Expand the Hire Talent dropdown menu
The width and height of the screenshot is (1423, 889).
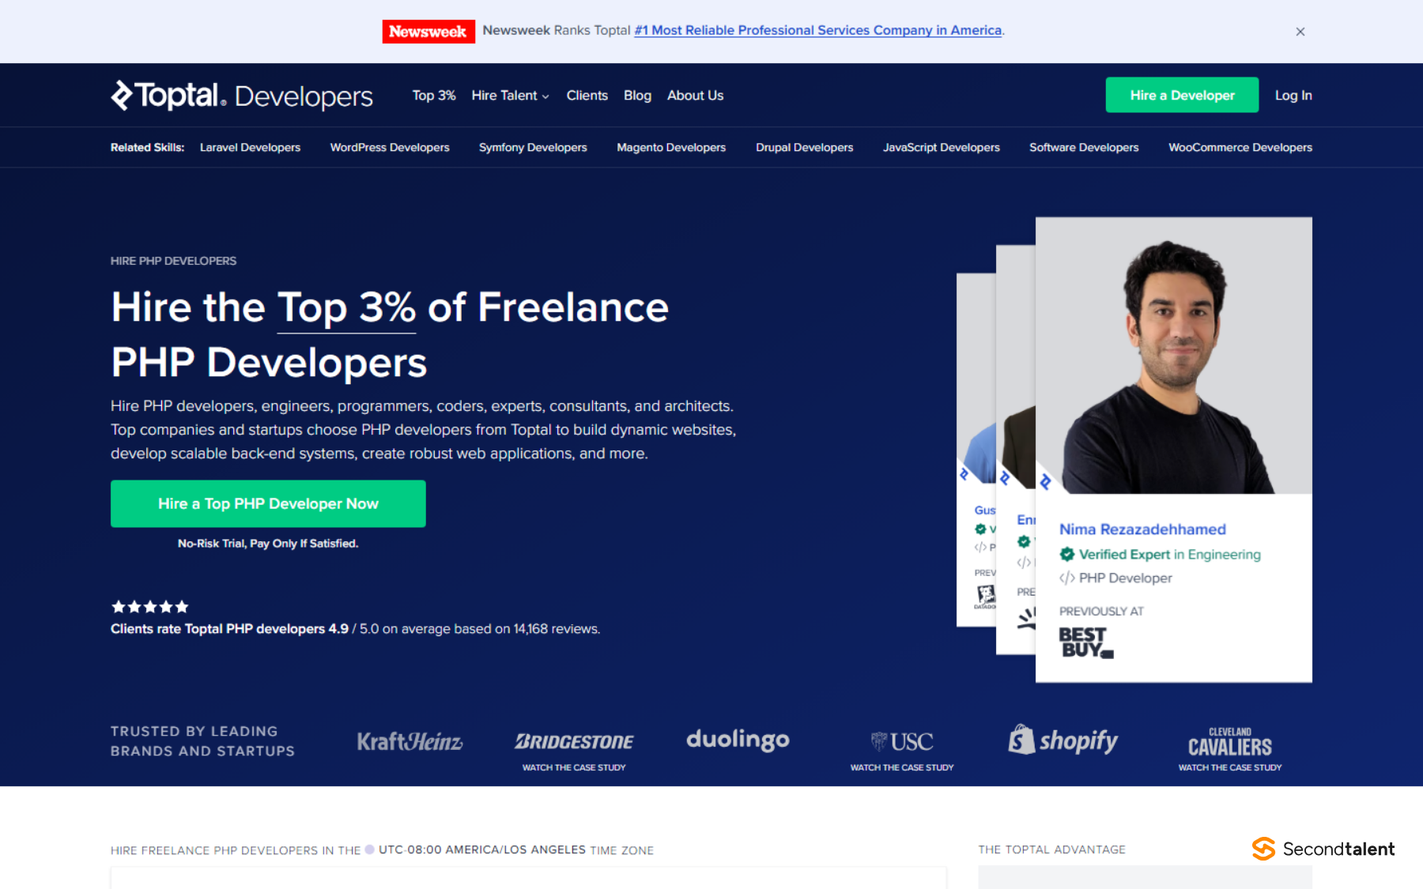click(x=510, y=95)
